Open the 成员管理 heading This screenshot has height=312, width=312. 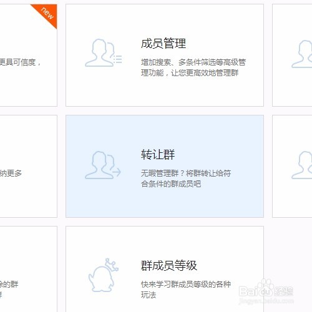(163, 44)
